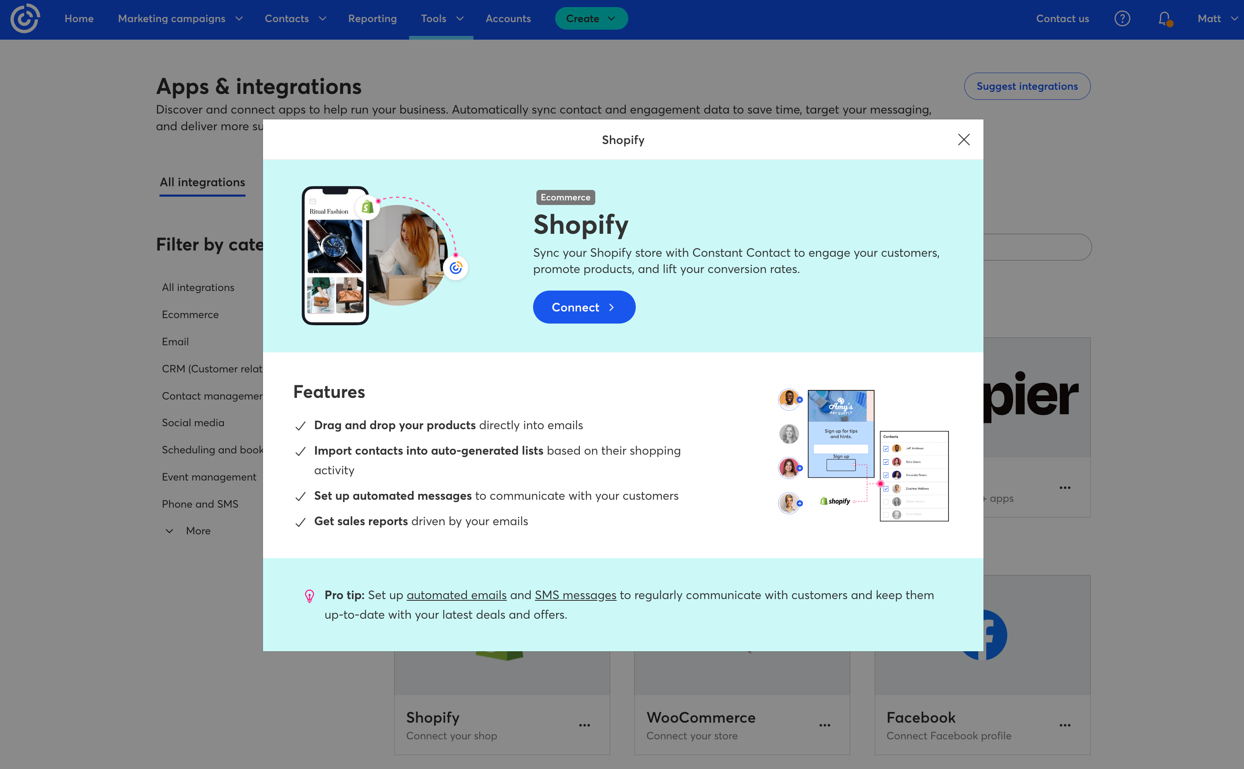Open the help question mark icon
This screenshot has height=769, width=1244.
tap(1122, 19)
